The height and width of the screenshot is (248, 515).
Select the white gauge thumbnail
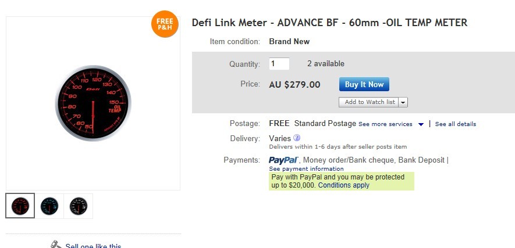(x=78, y=206)
